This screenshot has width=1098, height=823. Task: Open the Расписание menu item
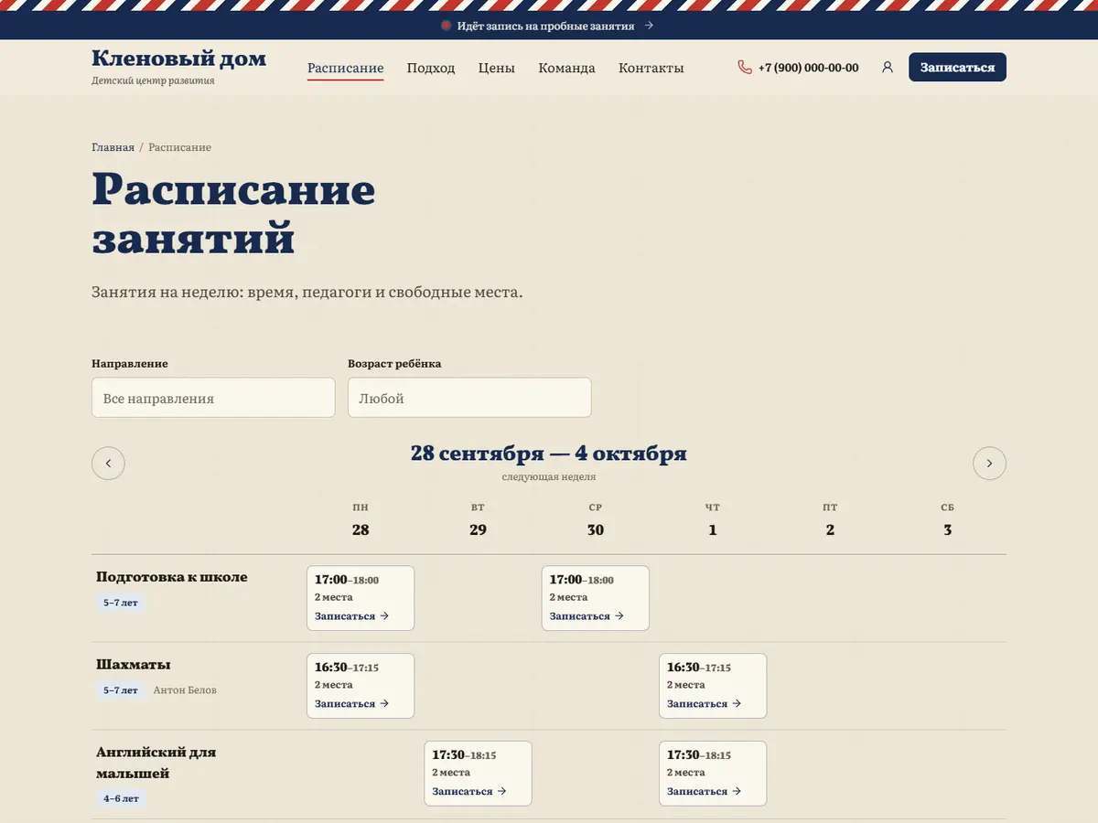(345, 68)
